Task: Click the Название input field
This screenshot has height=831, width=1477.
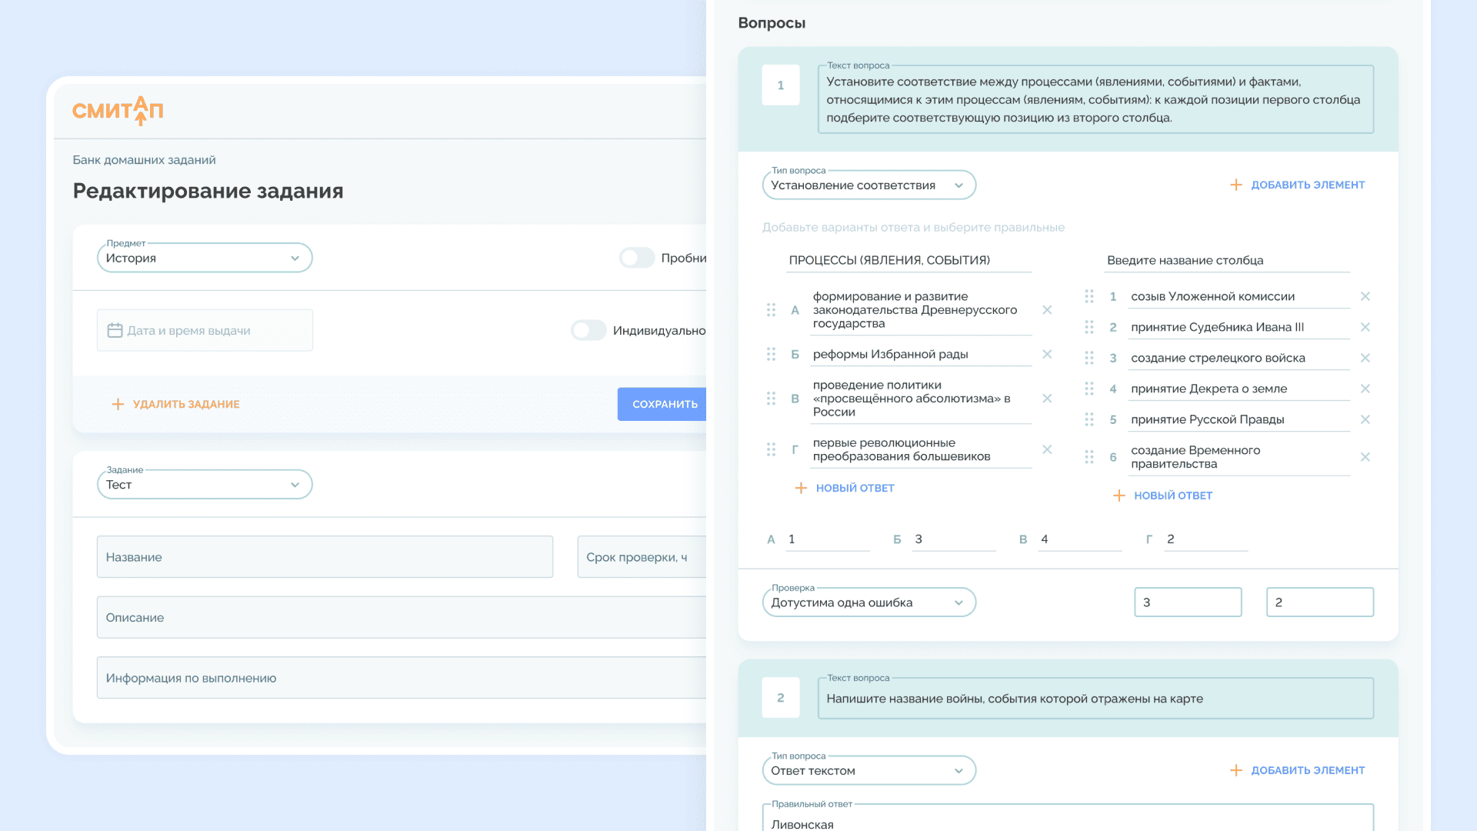Action: pyautogui.click(x=325, y=557)
